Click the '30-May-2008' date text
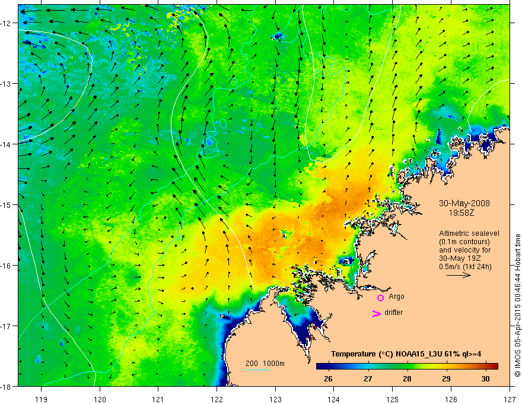Screen dimensions: 522x404 (x=464, y=203)
